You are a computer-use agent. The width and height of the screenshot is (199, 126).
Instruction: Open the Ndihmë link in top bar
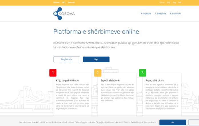(x=56, y=2)
